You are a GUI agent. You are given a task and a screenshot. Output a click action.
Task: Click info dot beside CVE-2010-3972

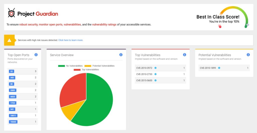(155, 68)
